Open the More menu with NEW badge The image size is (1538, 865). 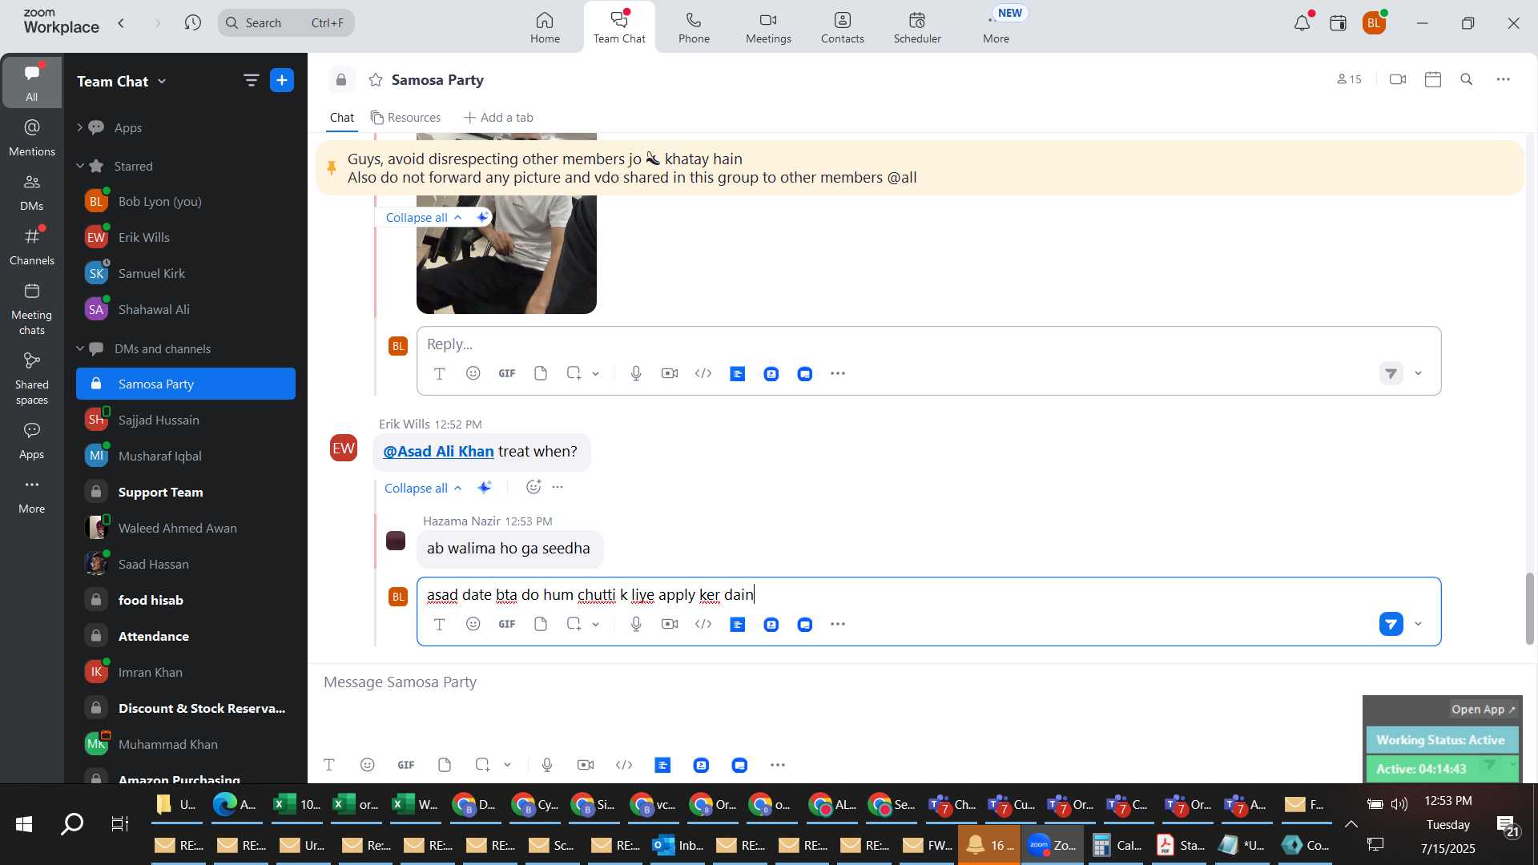click(996, 27)
